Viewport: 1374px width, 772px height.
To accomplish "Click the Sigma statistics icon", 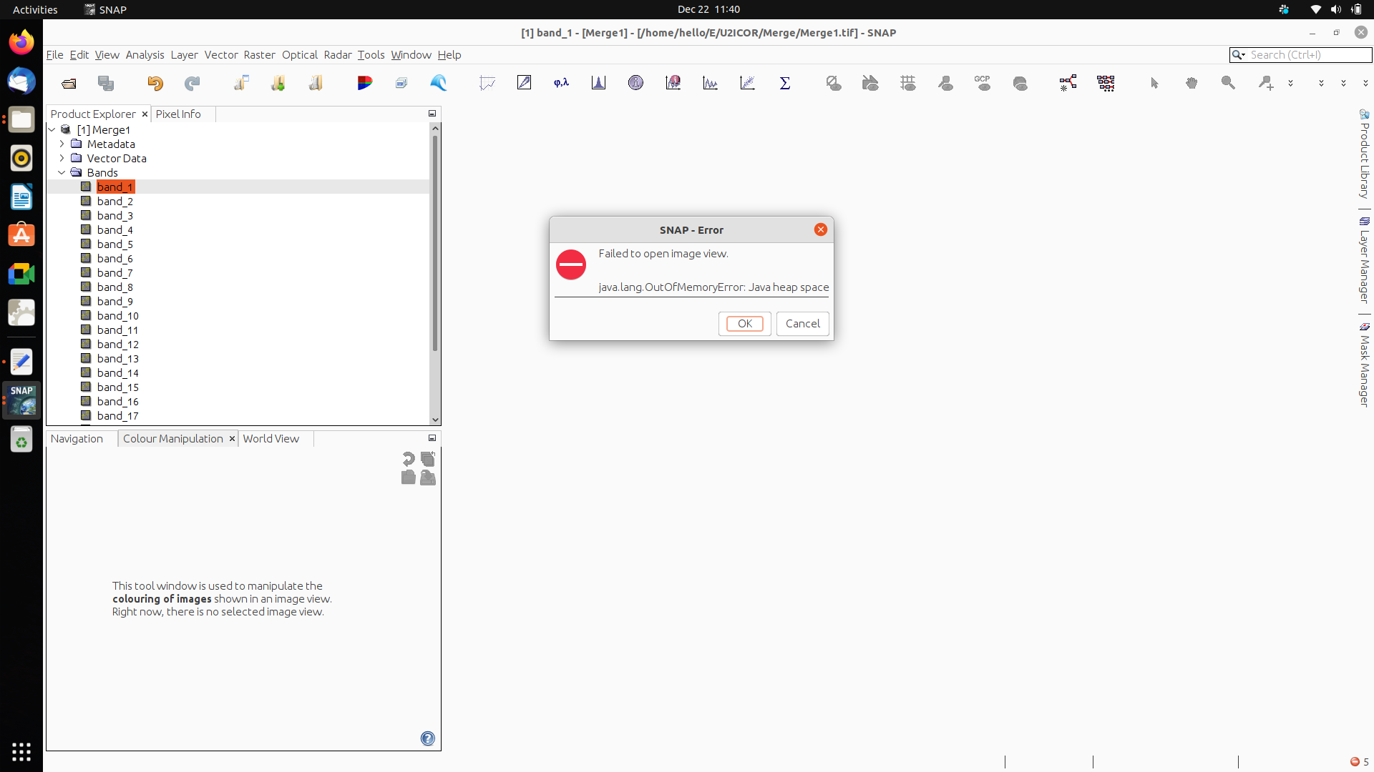I will click(x=785, y=83).
